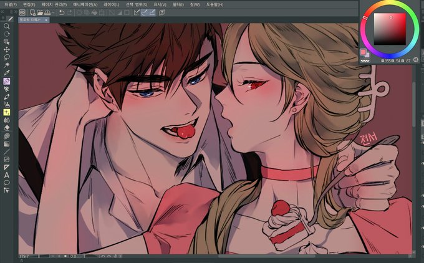Select the Lasso selection tool
Viewport: 424px width, 263px height.
(x=7, y=57)
